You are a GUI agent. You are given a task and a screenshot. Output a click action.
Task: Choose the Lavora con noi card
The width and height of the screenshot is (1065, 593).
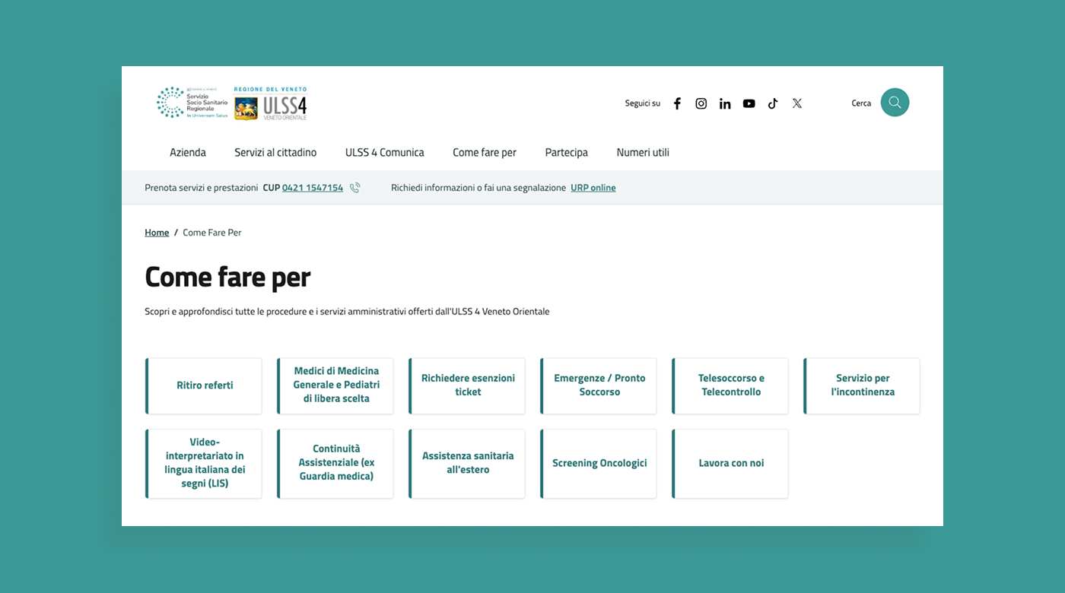coord(730,463)
